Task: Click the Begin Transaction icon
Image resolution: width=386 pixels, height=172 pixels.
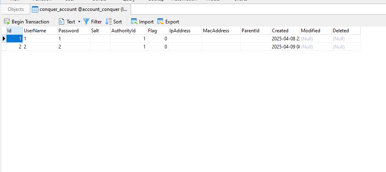Action: click(7, 21)
